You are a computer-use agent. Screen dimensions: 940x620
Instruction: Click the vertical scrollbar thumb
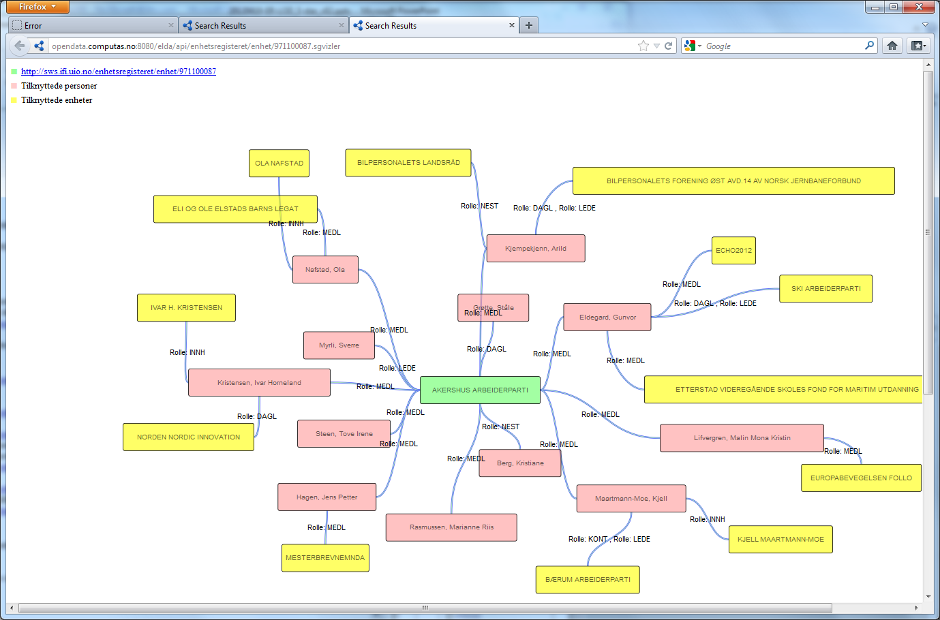pyautogui.click(x=928, y=232)
